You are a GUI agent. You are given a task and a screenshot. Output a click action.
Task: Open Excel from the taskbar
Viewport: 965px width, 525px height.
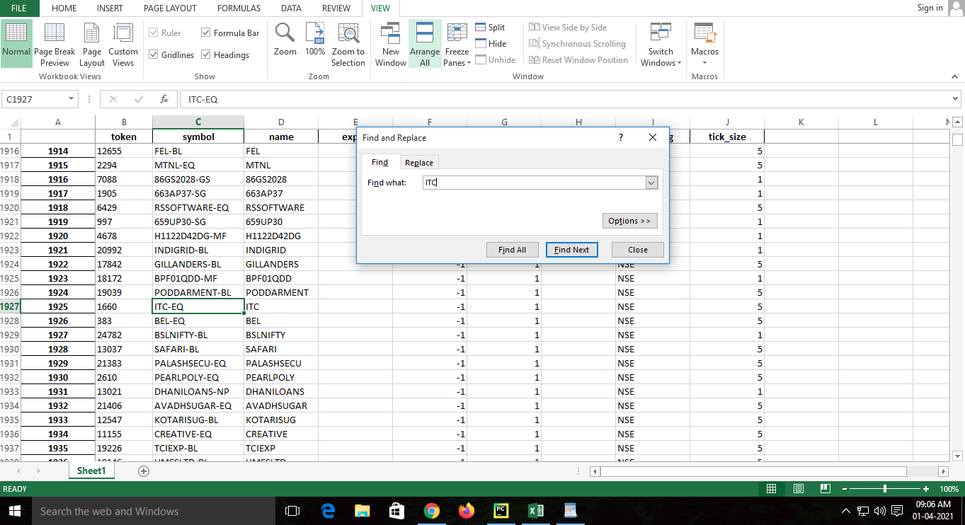click(536, 511)
